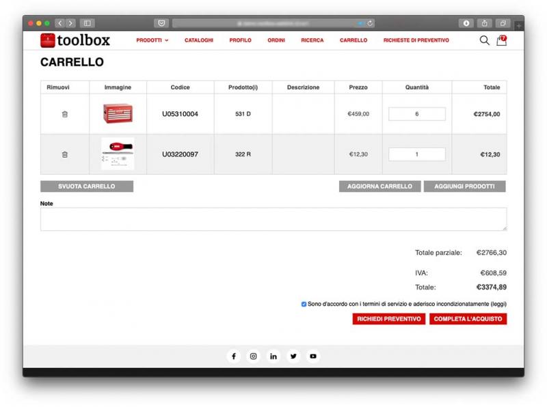
Task: Toggle the terms of service agreement checkbox
Action: pyautogui.click(x=304, y=304)
